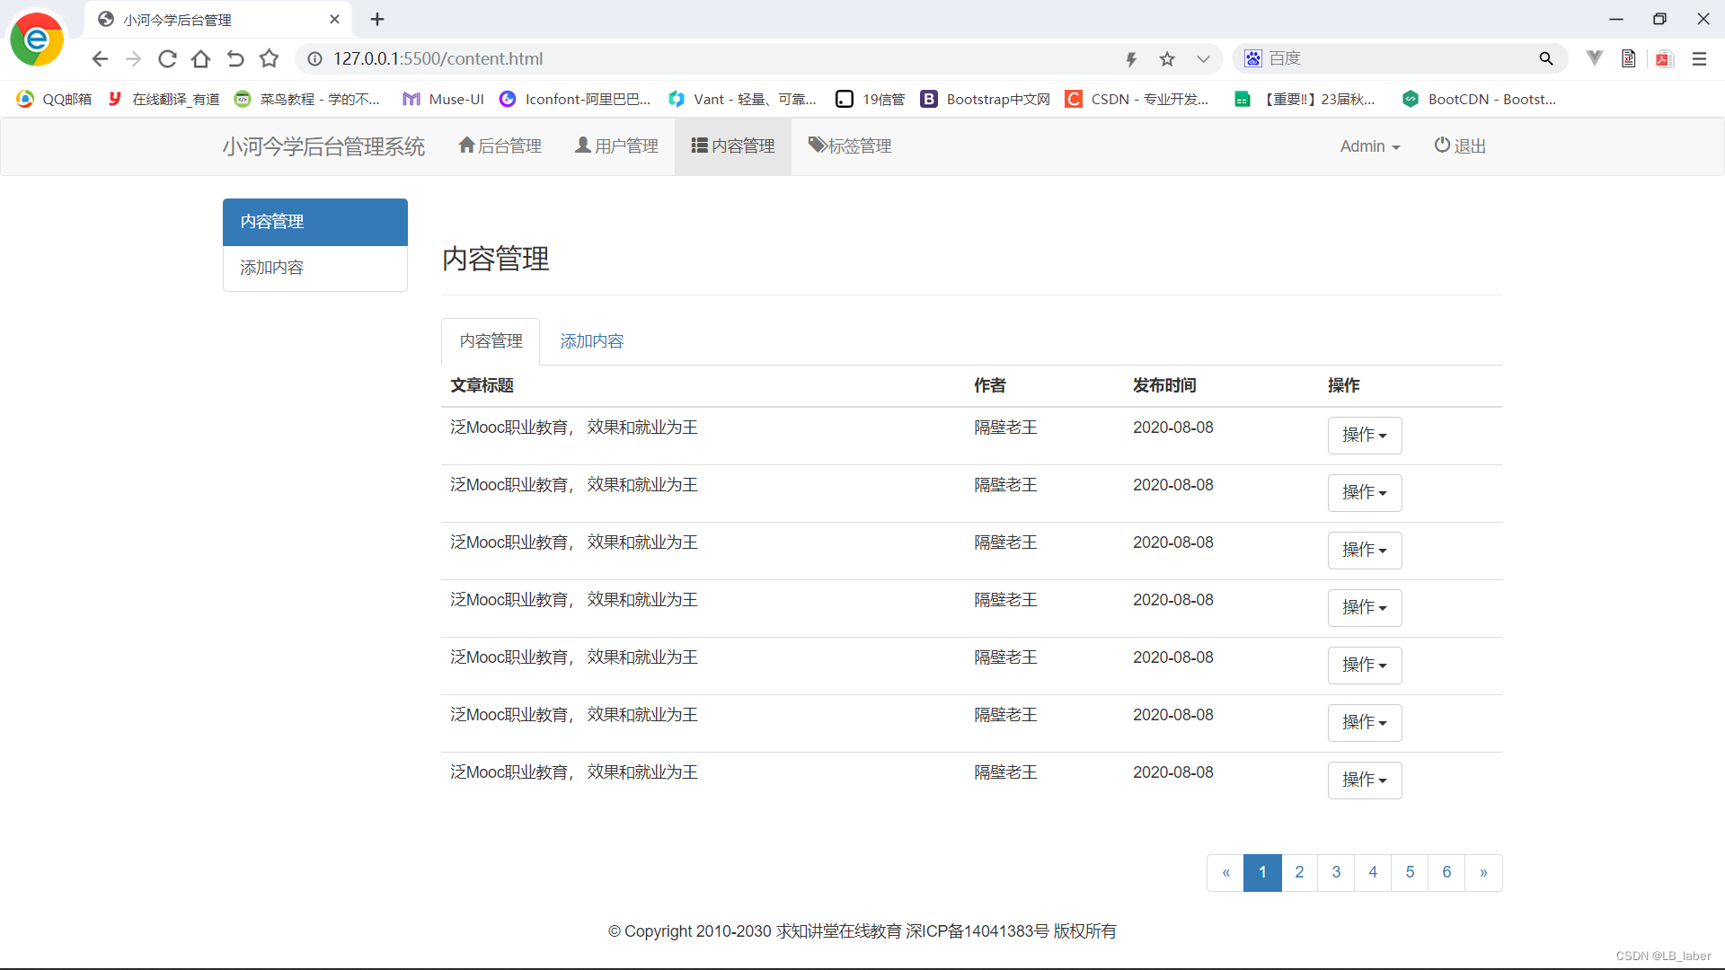Select pagination page 1
1725x970 pixels.
(x=1262, y=873)
